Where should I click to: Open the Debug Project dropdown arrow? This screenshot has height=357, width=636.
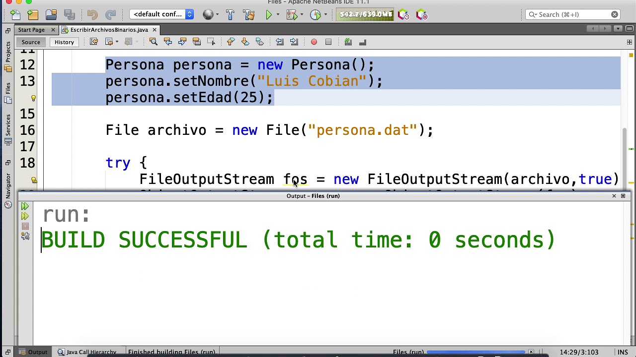[x=301, y=14]
